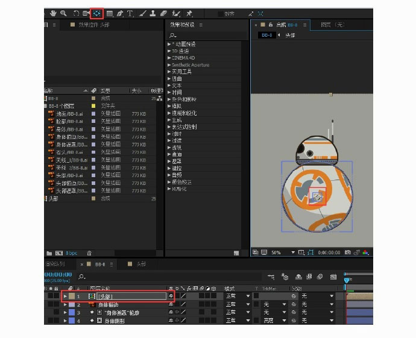
Task: Toggle the hide shy layers switch in timeline
Action: click(x=298, y=277)
